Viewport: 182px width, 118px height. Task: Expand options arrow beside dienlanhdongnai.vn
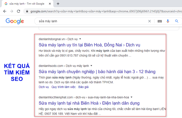point(80,39)
